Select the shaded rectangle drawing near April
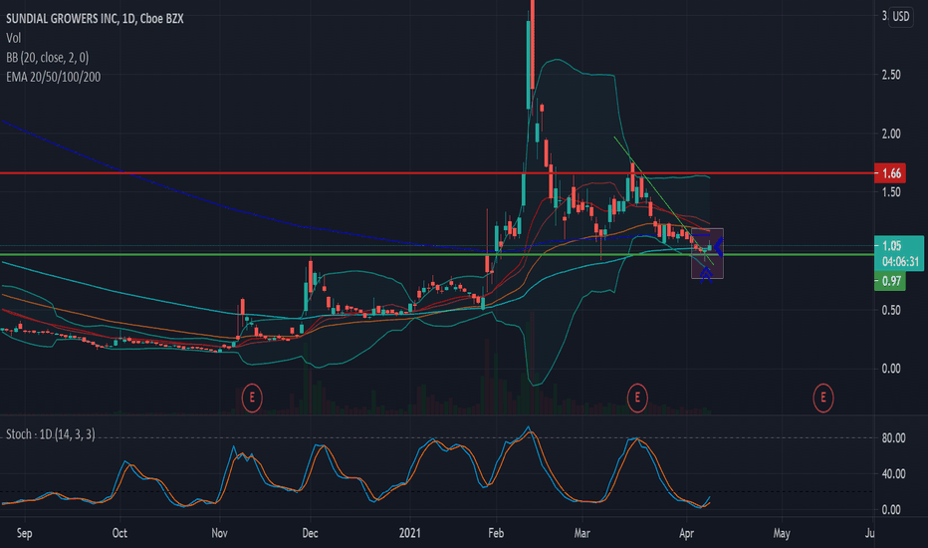This screenshot has height=548, width=928. (707, 253)
